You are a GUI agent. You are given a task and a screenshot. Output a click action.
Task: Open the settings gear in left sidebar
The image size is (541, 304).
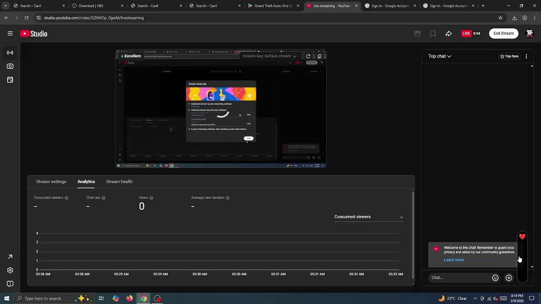(10, 270)
